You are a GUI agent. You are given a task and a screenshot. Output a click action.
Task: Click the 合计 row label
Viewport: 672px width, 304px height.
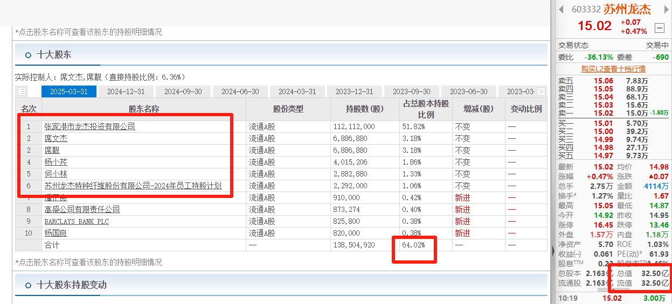(52, 245)
